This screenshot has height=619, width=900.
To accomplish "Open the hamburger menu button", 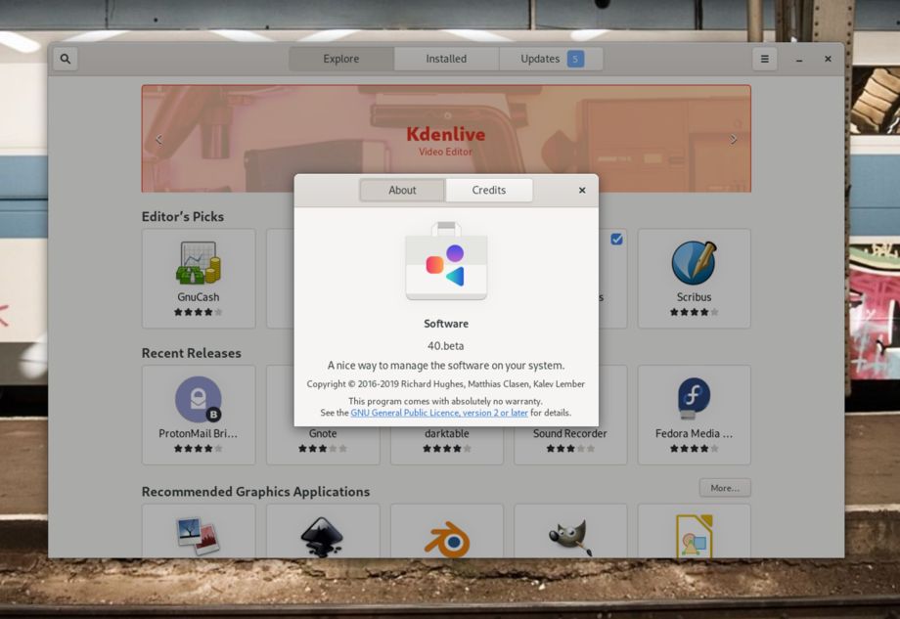I will (765, 59).
